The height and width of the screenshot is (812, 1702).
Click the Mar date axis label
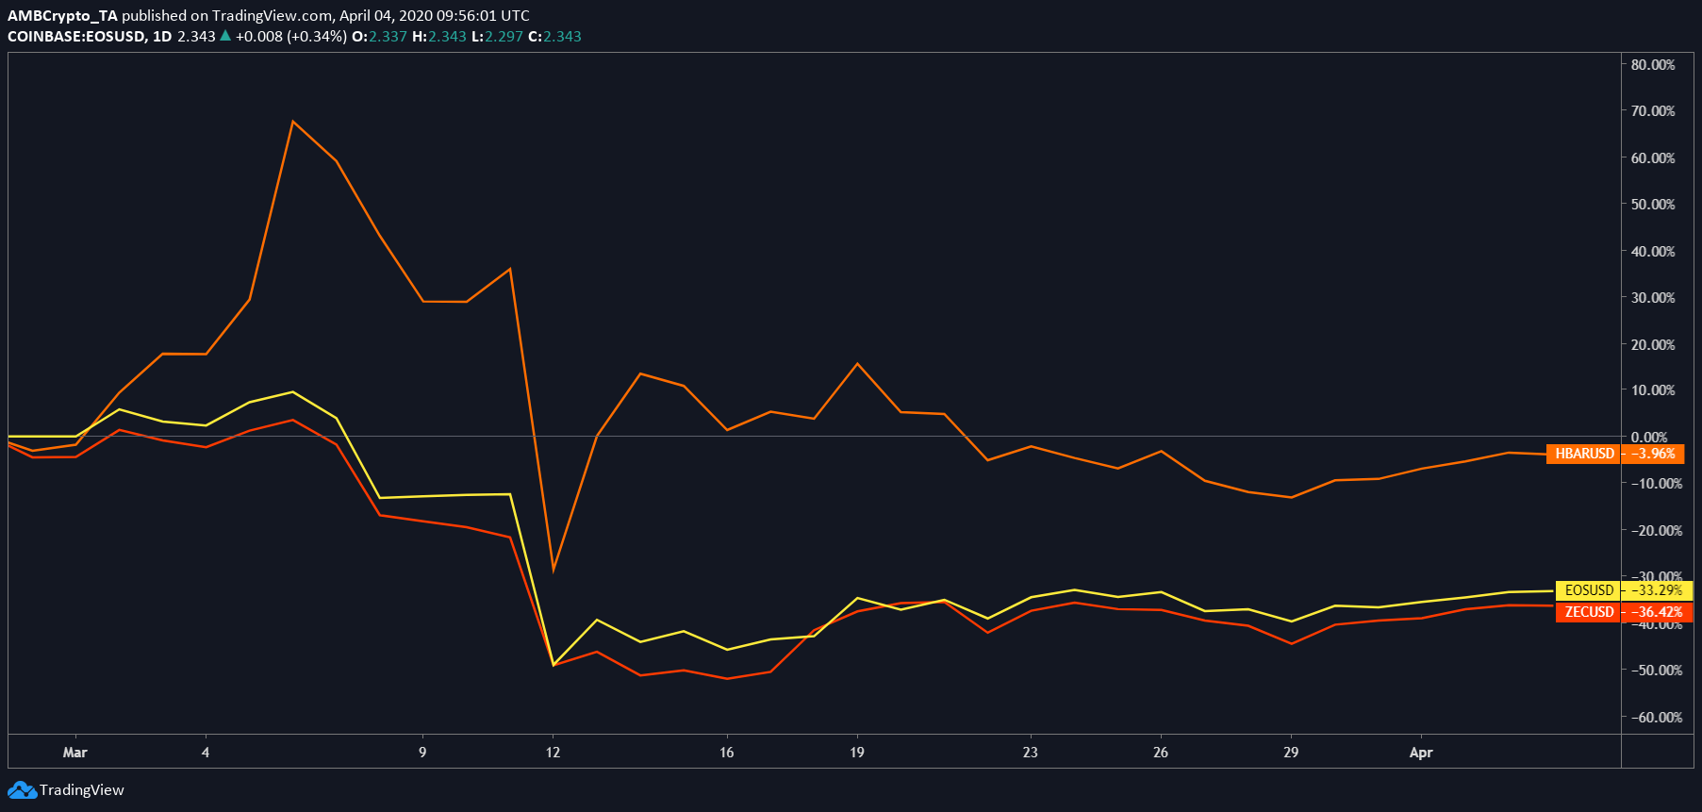74,753
